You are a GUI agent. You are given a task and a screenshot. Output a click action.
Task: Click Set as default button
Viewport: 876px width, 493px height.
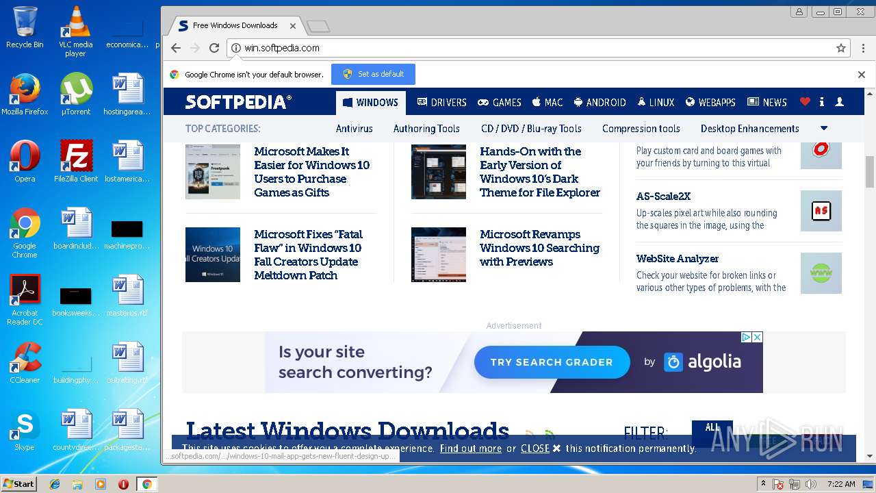pyautogui.click(x=373, y=74)
